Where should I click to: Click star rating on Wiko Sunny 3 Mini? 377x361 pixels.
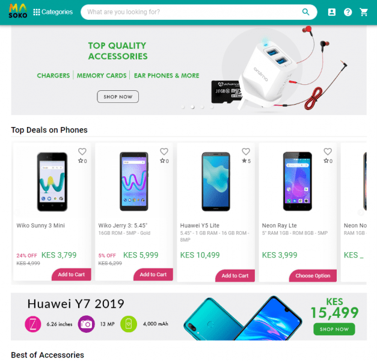(82, 161)
